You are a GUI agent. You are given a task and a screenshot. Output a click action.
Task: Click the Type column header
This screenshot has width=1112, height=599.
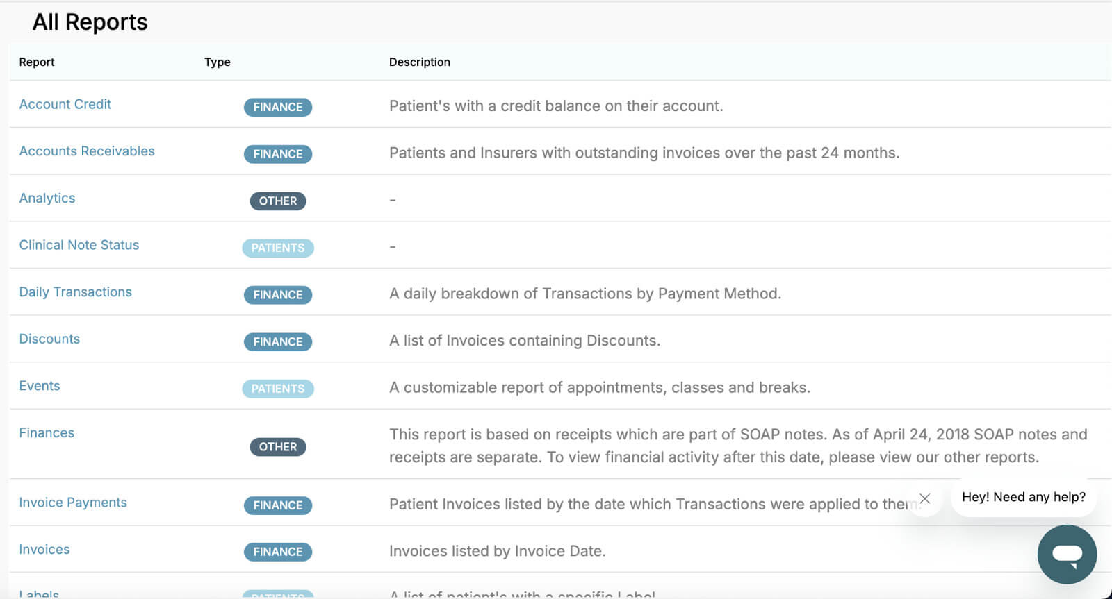pos(217,62)
